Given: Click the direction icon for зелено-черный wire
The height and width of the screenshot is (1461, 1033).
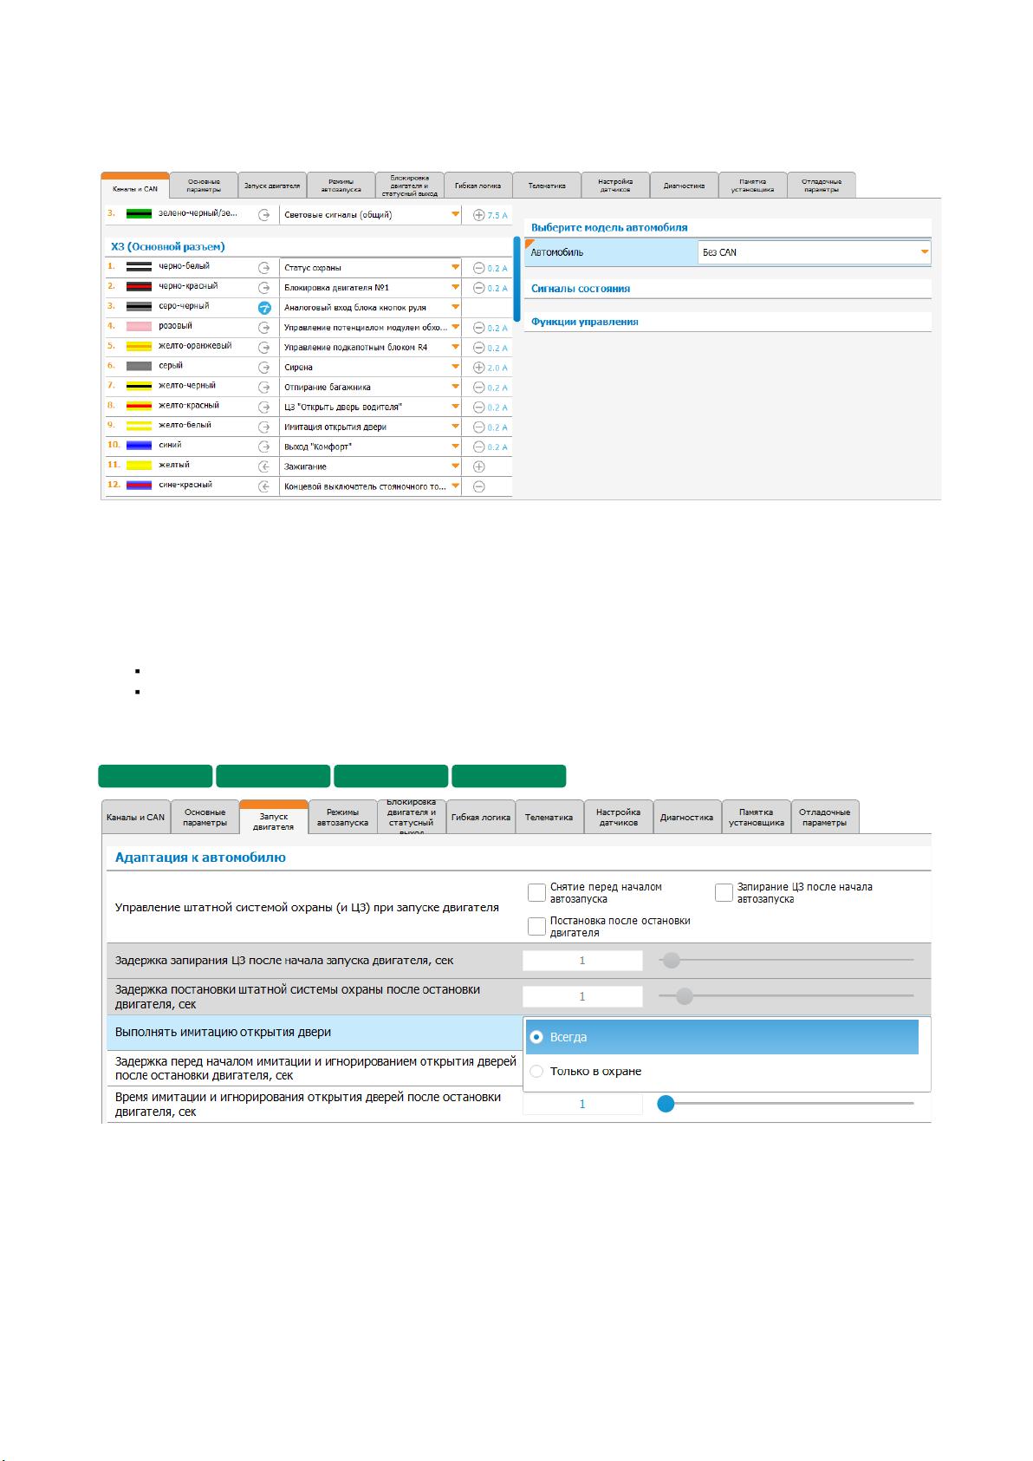Looking at the screenshot, I should 264,214.
